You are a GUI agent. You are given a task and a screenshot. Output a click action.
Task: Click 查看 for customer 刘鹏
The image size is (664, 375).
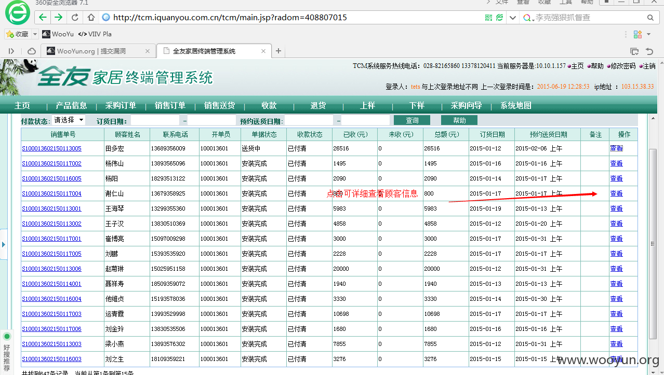pos(616,254)
